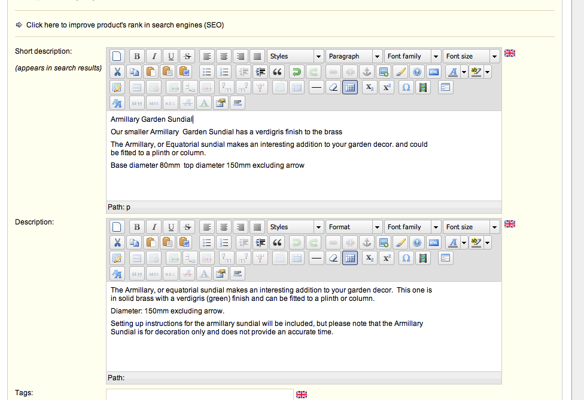Insert special character (omega) in Short description editor
This screenshot has width=584, height=400.
tap(406, 87)
